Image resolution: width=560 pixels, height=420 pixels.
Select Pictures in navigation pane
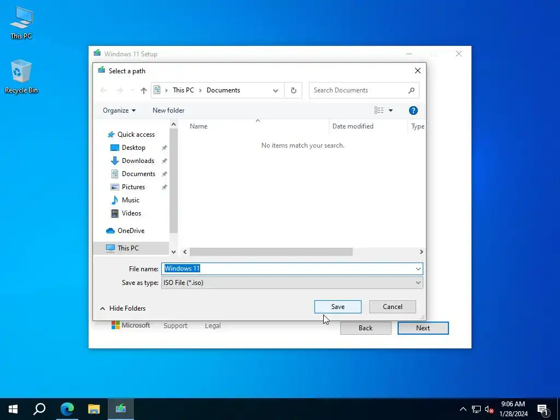click(133, 187)
